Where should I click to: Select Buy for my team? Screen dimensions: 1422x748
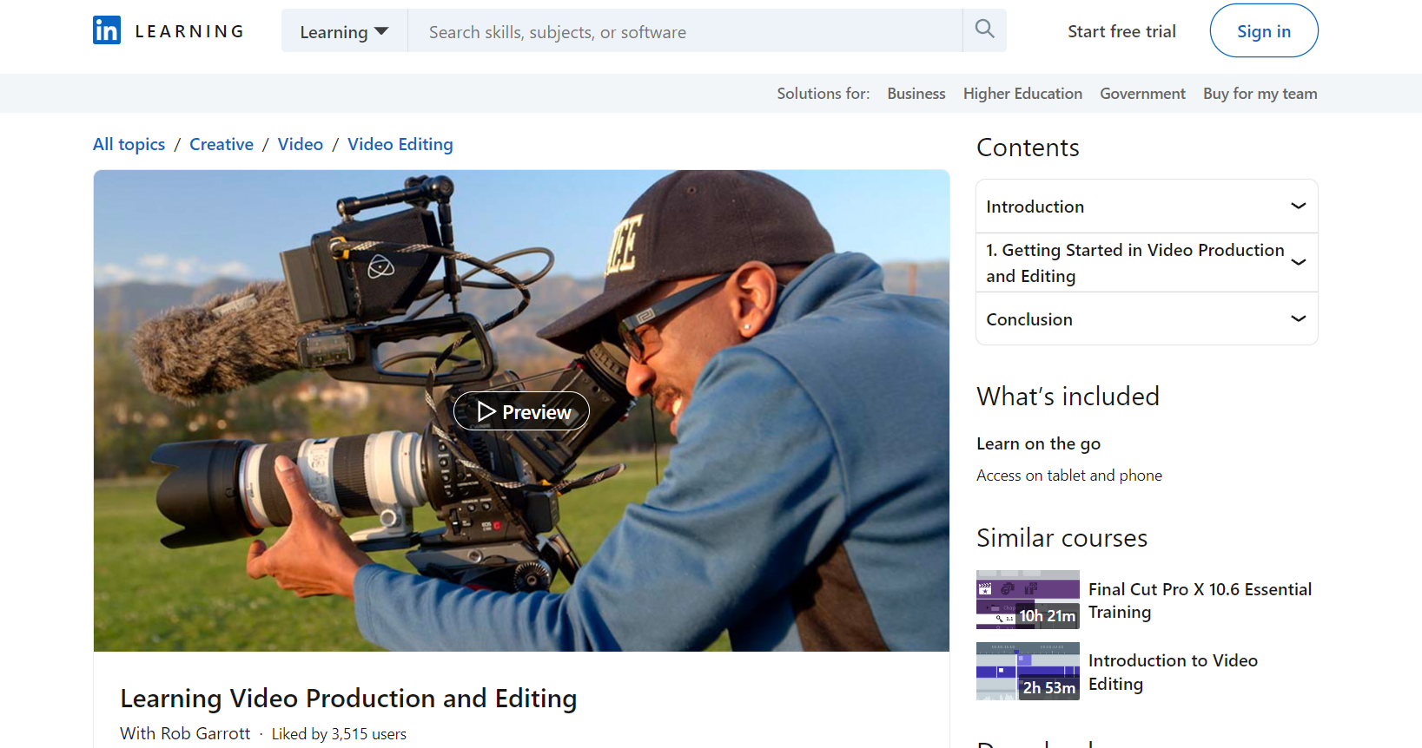(x=1260, y=94)
